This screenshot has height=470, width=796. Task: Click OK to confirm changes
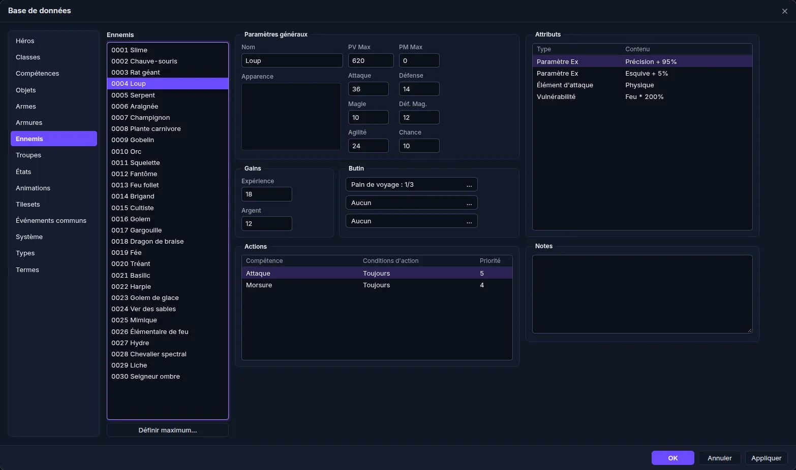pos(672,458)
